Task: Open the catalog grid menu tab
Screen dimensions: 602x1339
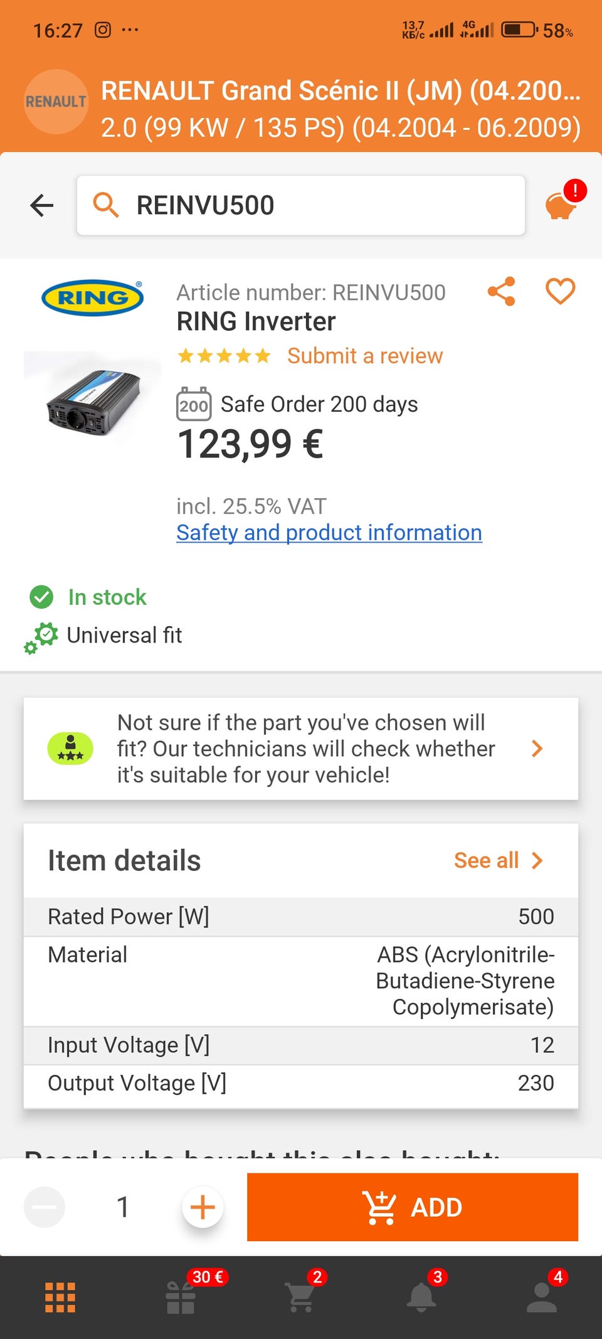Action: tap(60, 1297)
